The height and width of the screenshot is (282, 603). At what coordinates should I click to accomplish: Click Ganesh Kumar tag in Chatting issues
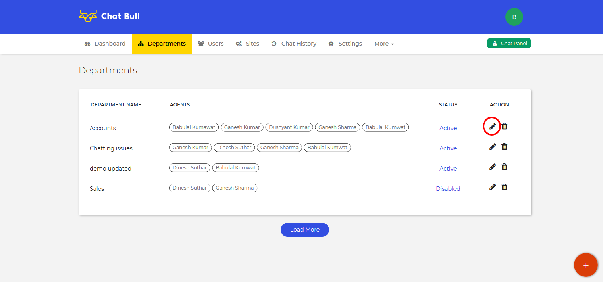(x=191, y=148)
